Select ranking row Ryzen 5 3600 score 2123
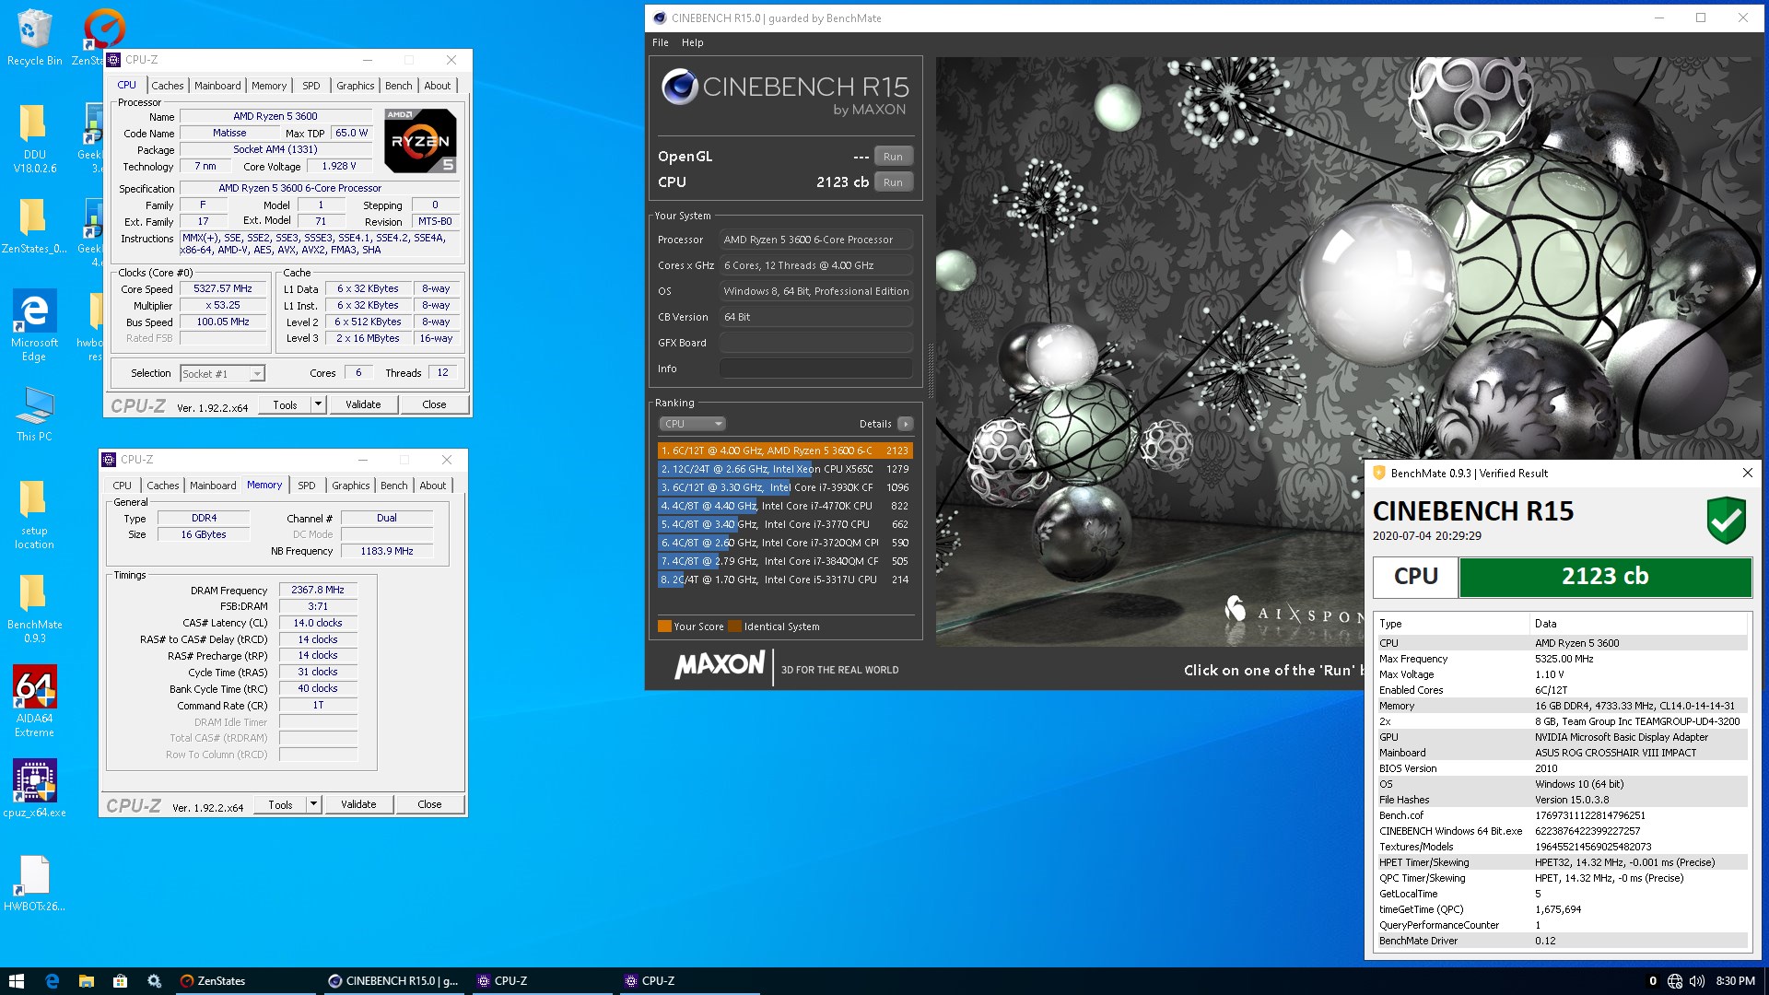1769x995 pixels. [x=785, y=451]
